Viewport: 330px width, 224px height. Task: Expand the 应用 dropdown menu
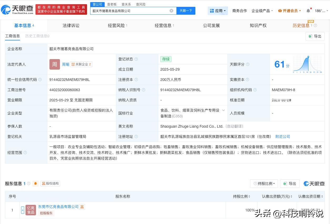coord(218,11)
